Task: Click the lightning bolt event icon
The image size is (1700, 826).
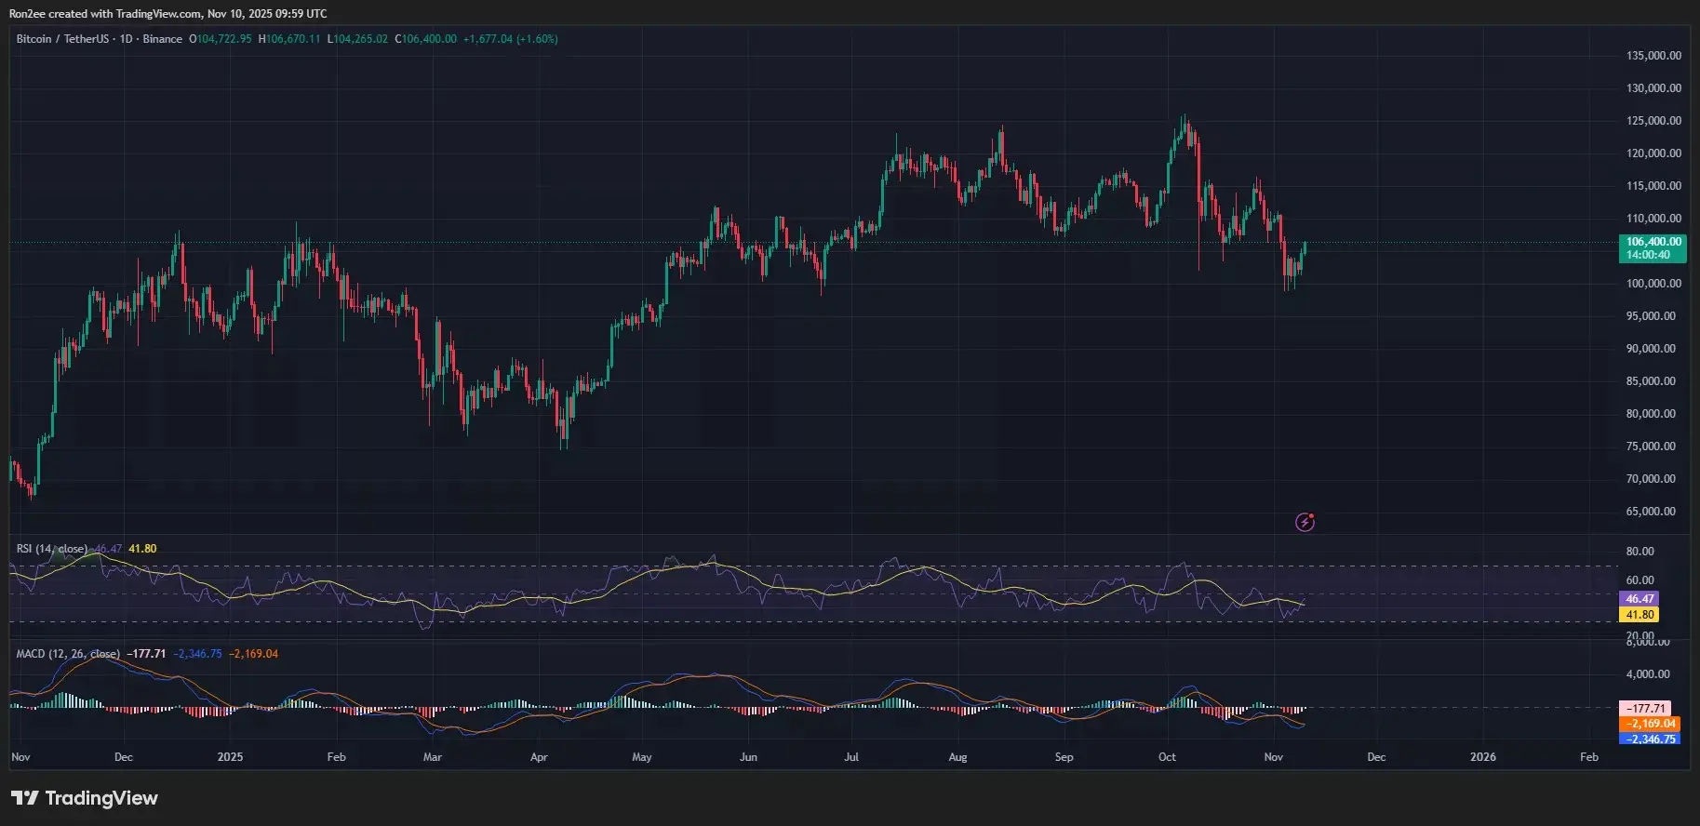Action: (x=1305, y=522)
